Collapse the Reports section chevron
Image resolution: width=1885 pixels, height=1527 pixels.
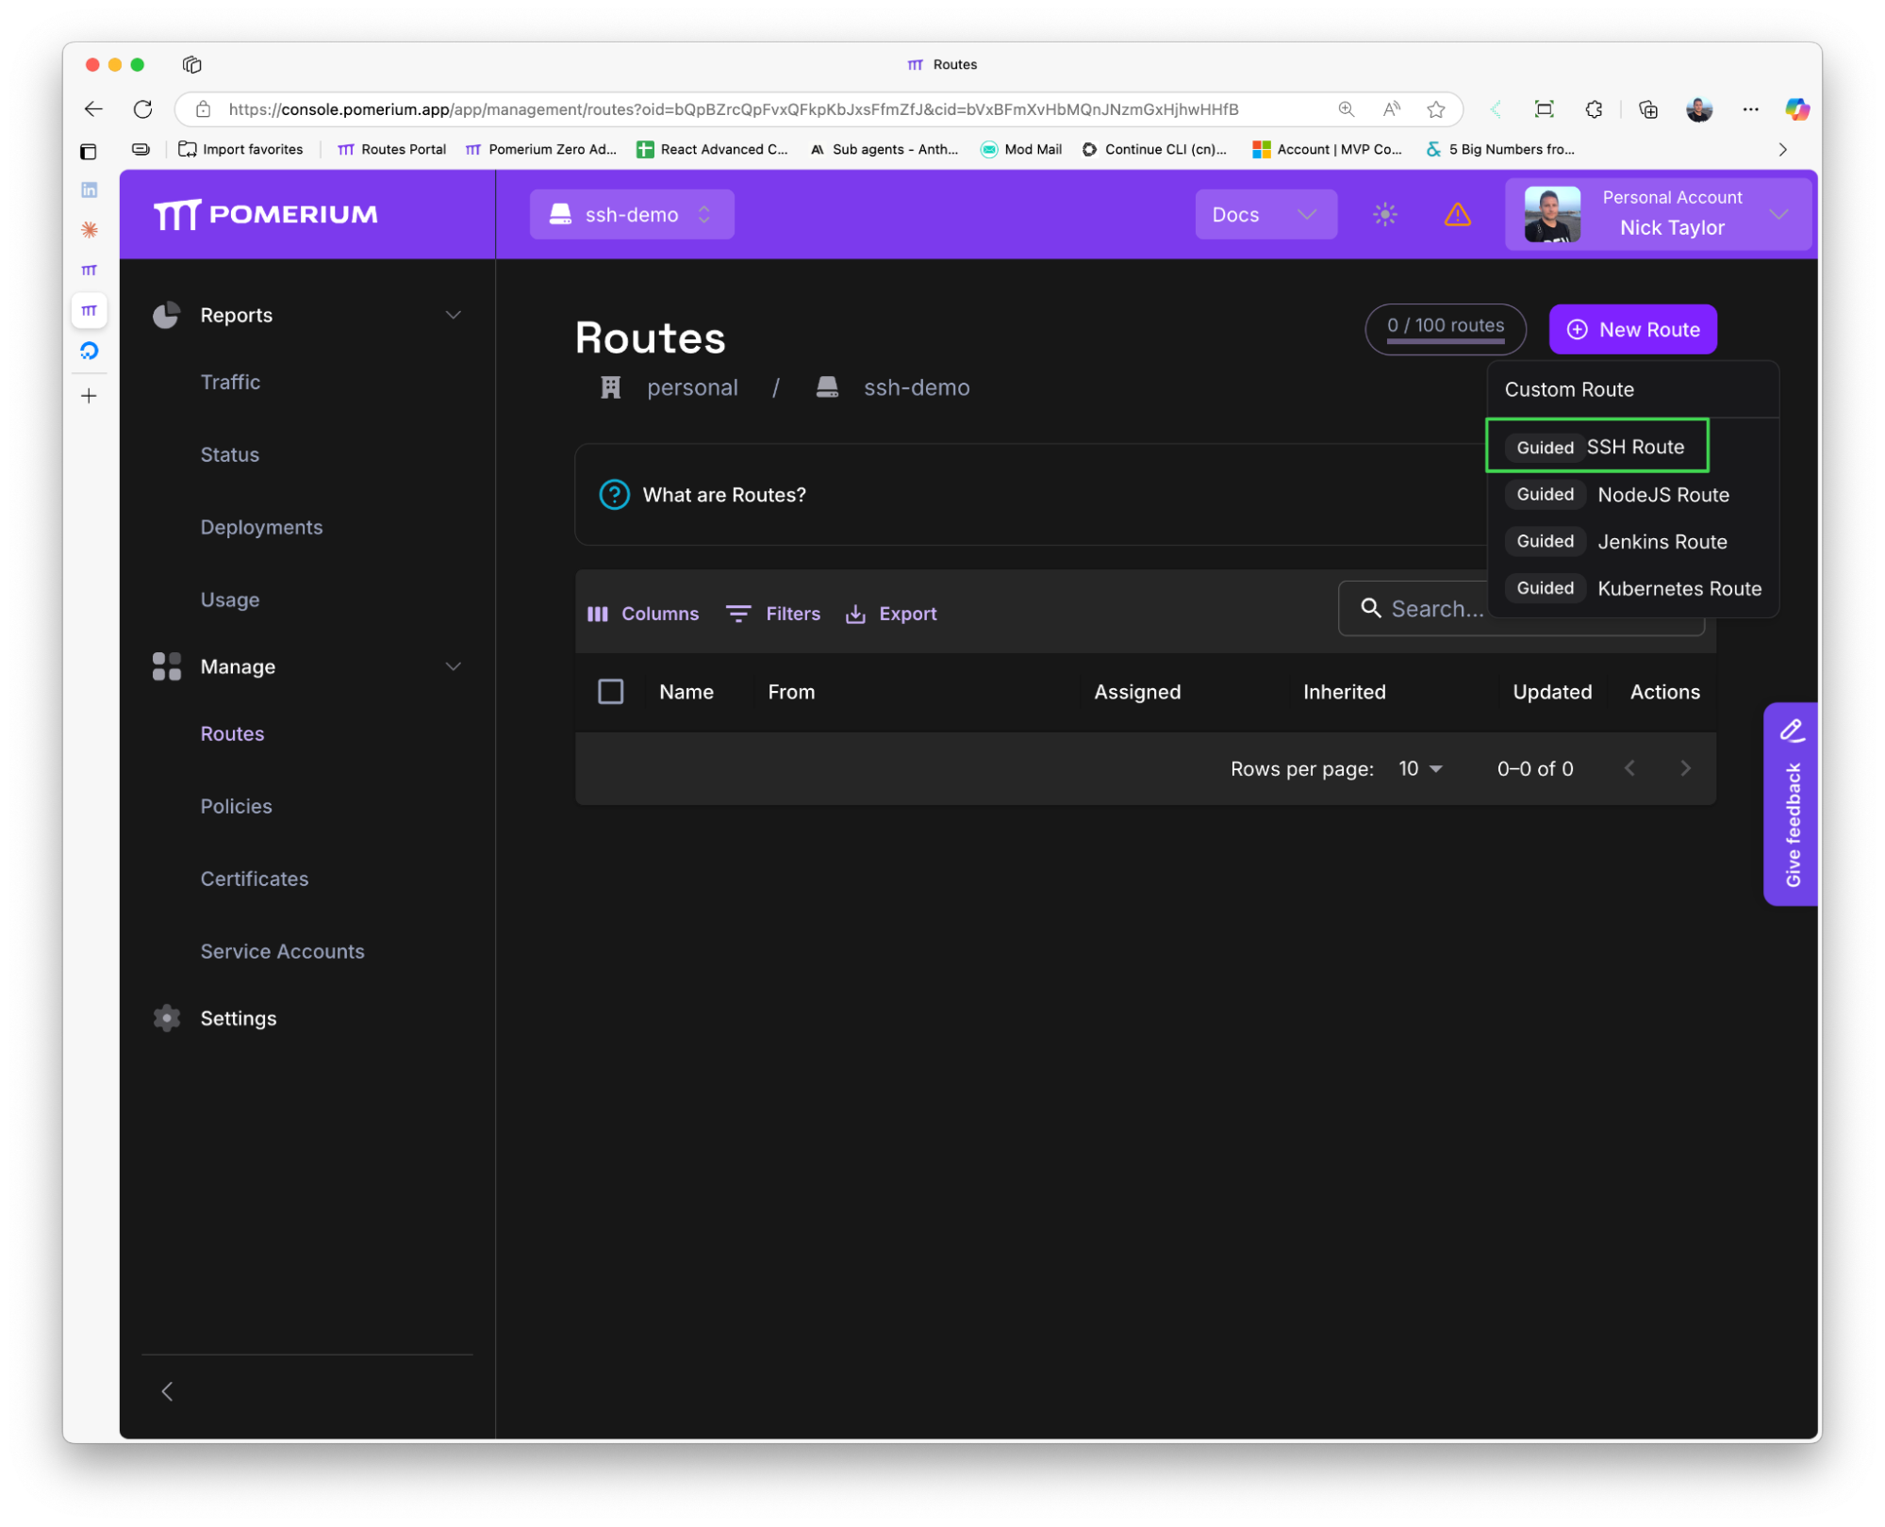coord(454,315)
